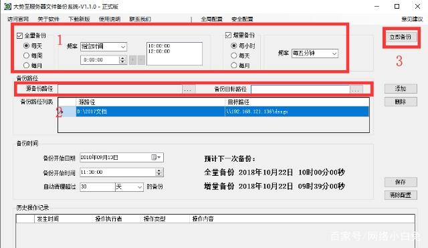Click the 保存 button
Image resolution: width=428 pixels, height=248 pixels.
coord(401,182)
